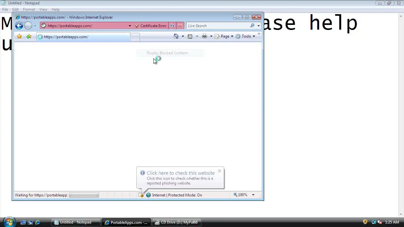The image size is (404, 227).
Task: Run search with the magnifier icon
Action: pyautogui.click(x=252, y=26)
